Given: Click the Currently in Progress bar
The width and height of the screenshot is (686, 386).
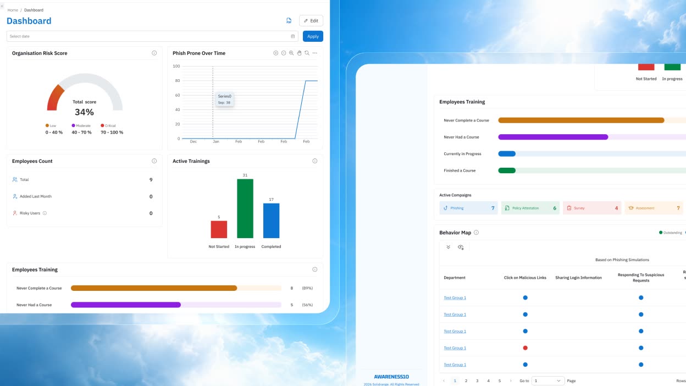Looking at the screenshot, I should coord(507,154).
